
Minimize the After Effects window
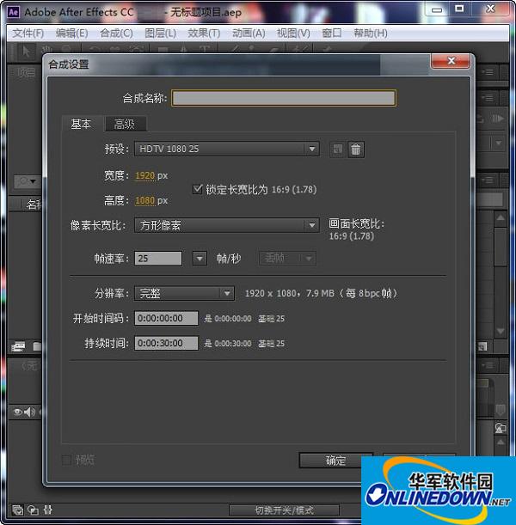(437, 9)
